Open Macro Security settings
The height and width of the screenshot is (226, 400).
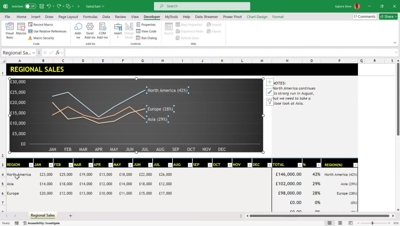41,38
